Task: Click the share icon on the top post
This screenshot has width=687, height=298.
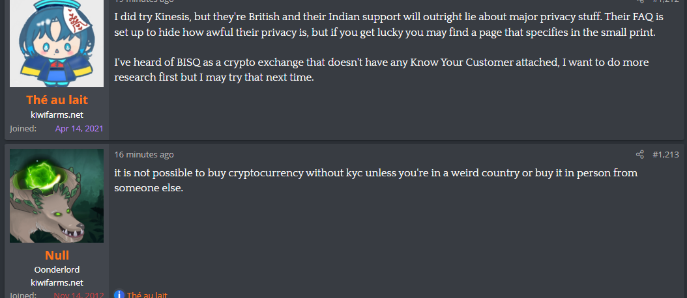Action: click(639, 1)
